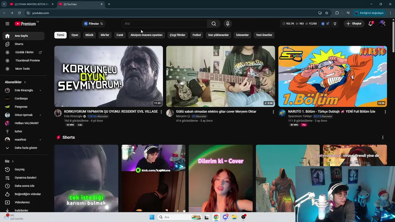Open the notifications bell
Viewport: 395px width, 222px height.
tap(371, 24)
